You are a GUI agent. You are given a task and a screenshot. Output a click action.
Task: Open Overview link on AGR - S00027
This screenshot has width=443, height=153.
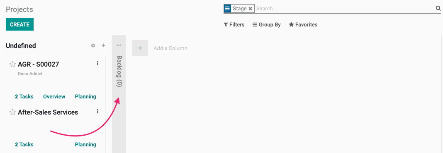coord(54,97)
